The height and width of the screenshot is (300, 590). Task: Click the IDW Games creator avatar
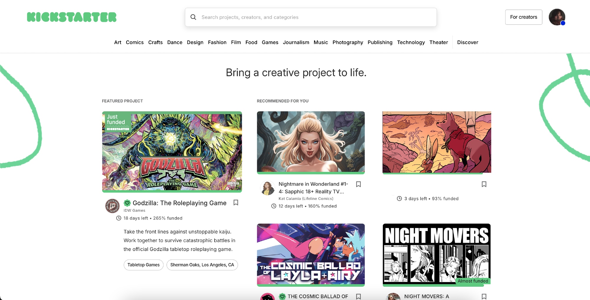(112, 206)
